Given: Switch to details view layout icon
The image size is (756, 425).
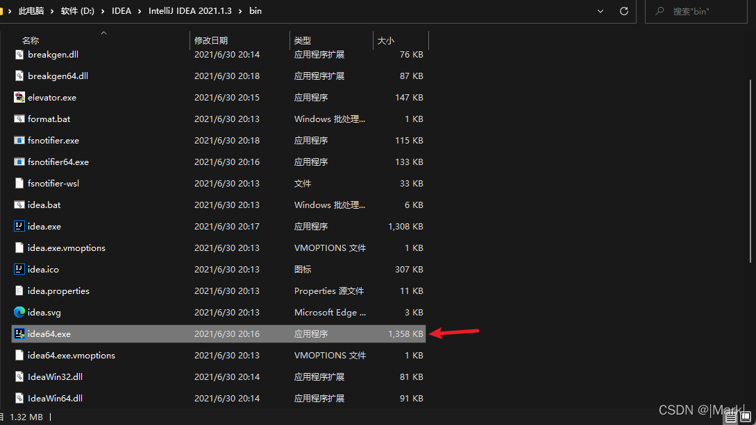Looking at the screenshot, I should click(x=731, y=417).
